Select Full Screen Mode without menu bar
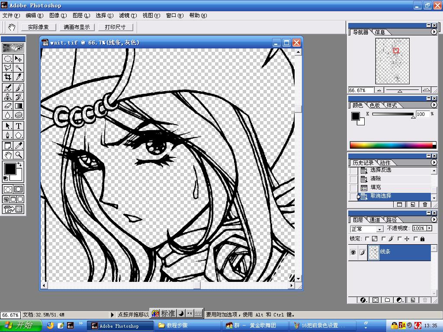Image resolution: width=443 pixels, height=332 pixels. click(20, 199)
